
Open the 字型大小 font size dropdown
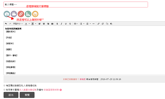[x=18, y=24]
